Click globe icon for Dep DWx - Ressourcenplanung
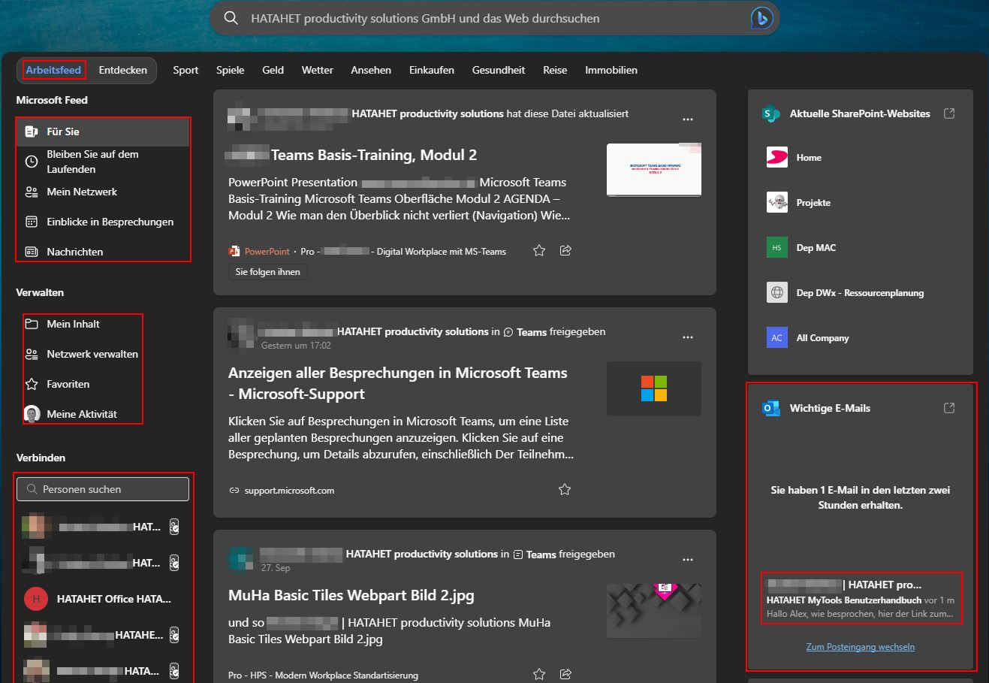This screenshot has height=683, width=989. pos(777,293)
